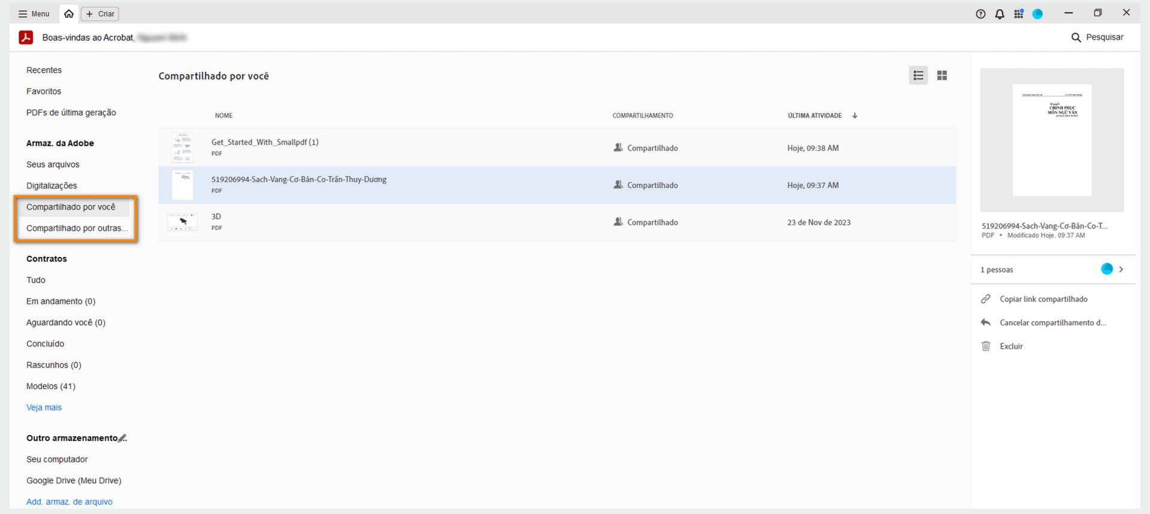
Task: Minimize the Acrobat window
Action: click(x=1069, y=13)
